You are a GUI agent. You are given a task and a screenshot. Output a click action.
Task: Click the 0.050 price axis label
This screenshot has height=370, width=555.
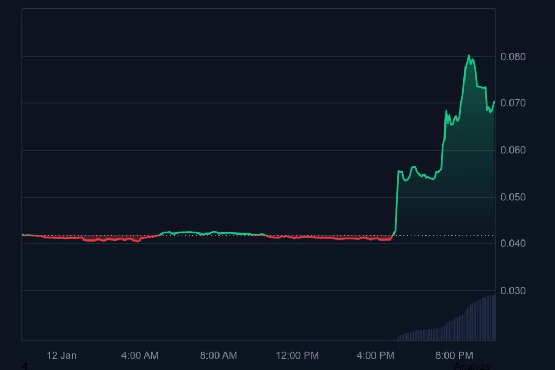tap(512, 197)
